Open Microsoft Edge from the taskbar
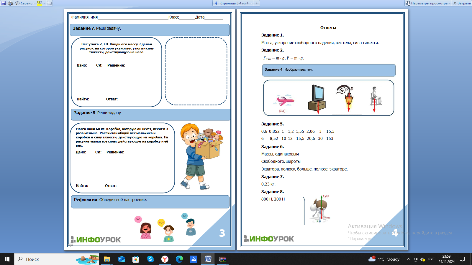The height and width of the screenshot is (265, 472). click(x=179, y=259)
